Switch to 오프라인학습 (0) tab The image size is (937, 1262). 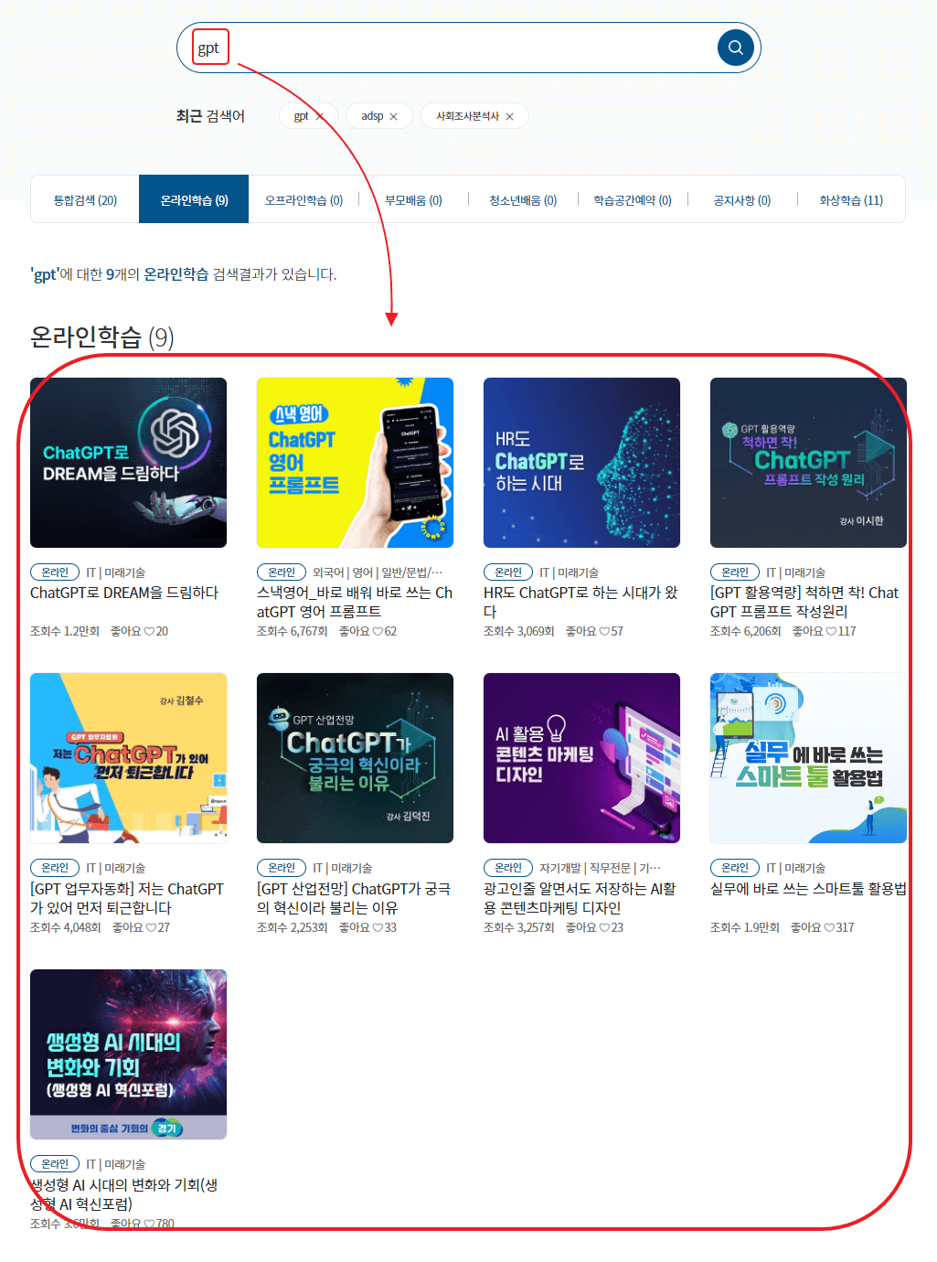coord(303,199)
